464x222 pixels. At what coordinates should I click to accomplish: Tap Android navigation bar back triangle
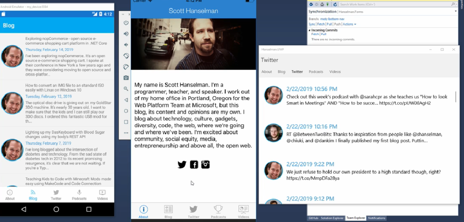point(23,209)
